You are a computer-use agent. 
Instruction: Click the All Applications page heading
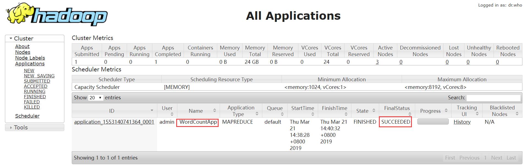coord(293,16)
